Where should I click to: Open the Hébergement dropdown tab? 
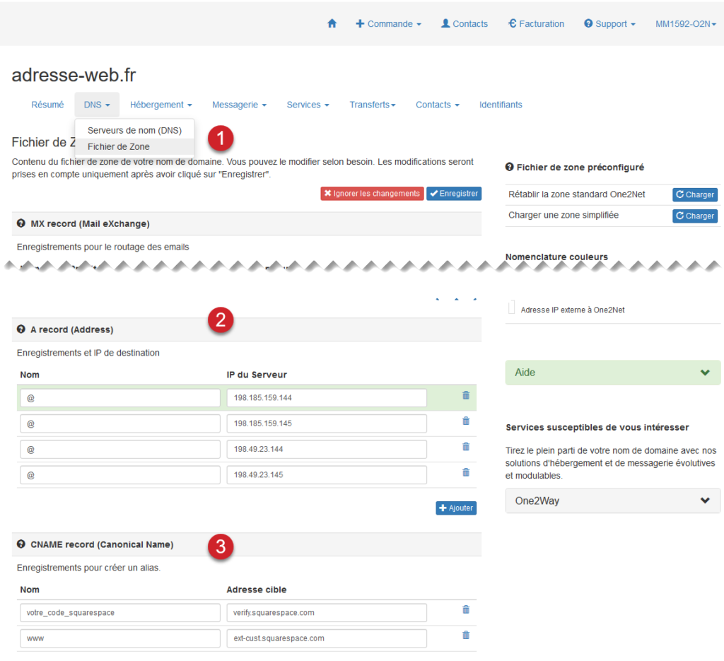[x=160, y=105]
